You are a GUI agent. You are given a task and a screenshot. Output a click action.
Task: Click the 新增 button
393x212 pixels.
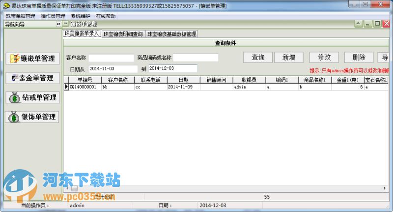click(289, 58)
